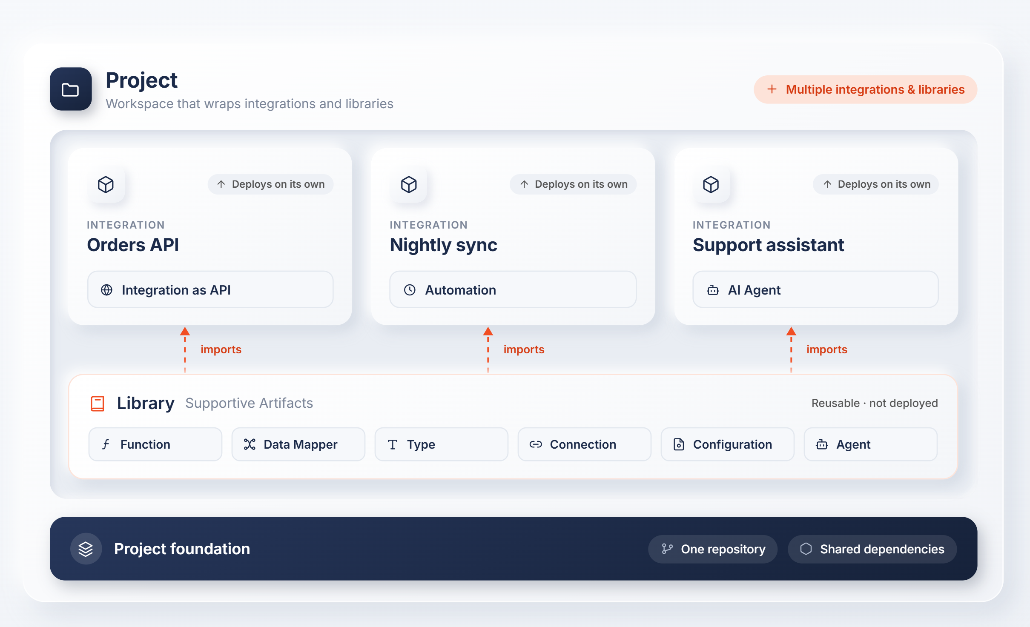Click the Library heading text
This screenshot has width=1030, height=627.
point(146,404)
